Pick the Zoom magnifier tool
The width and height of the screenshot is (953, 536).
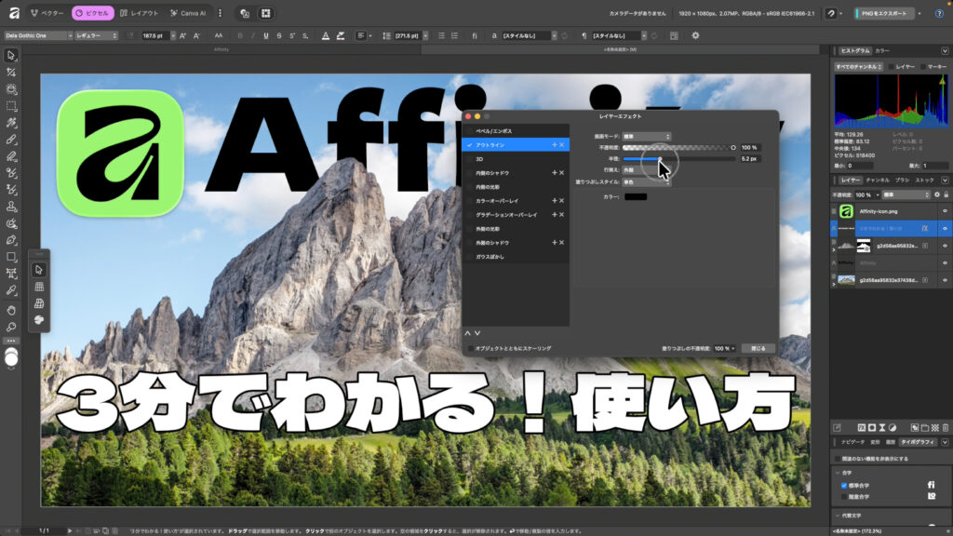point(11,328)
